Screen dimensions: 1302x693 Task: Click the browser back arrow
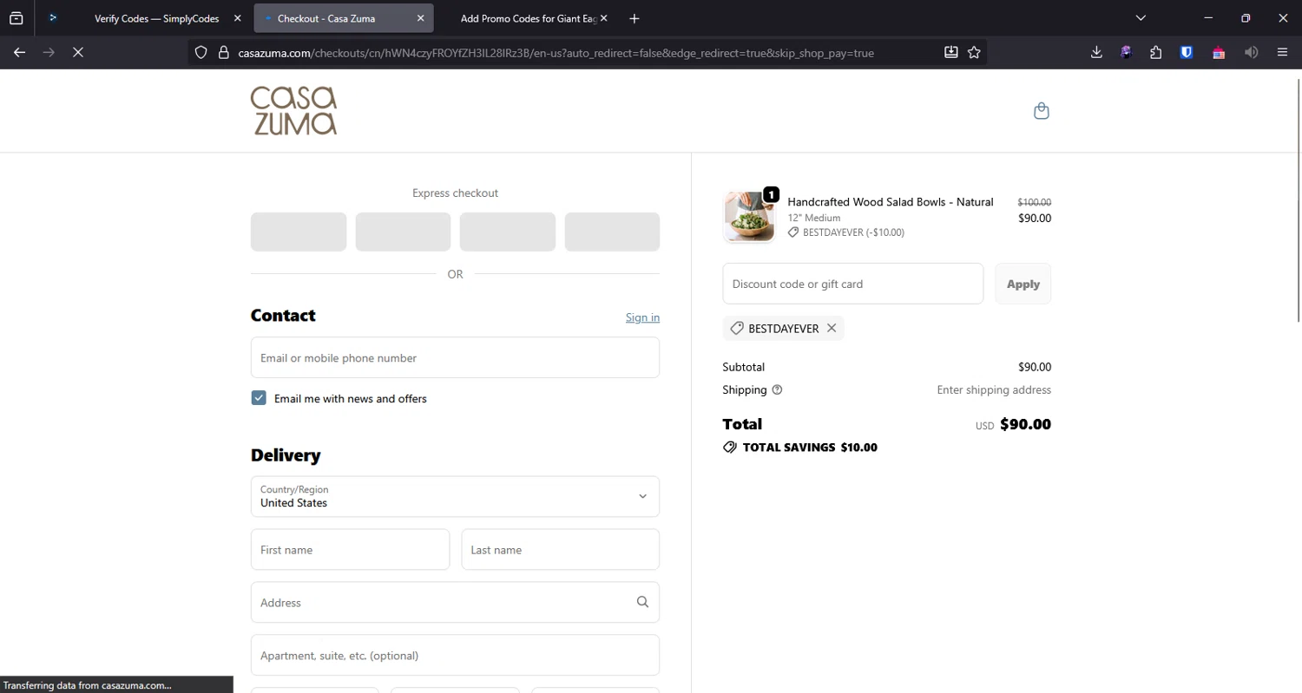tap(20, 52)
